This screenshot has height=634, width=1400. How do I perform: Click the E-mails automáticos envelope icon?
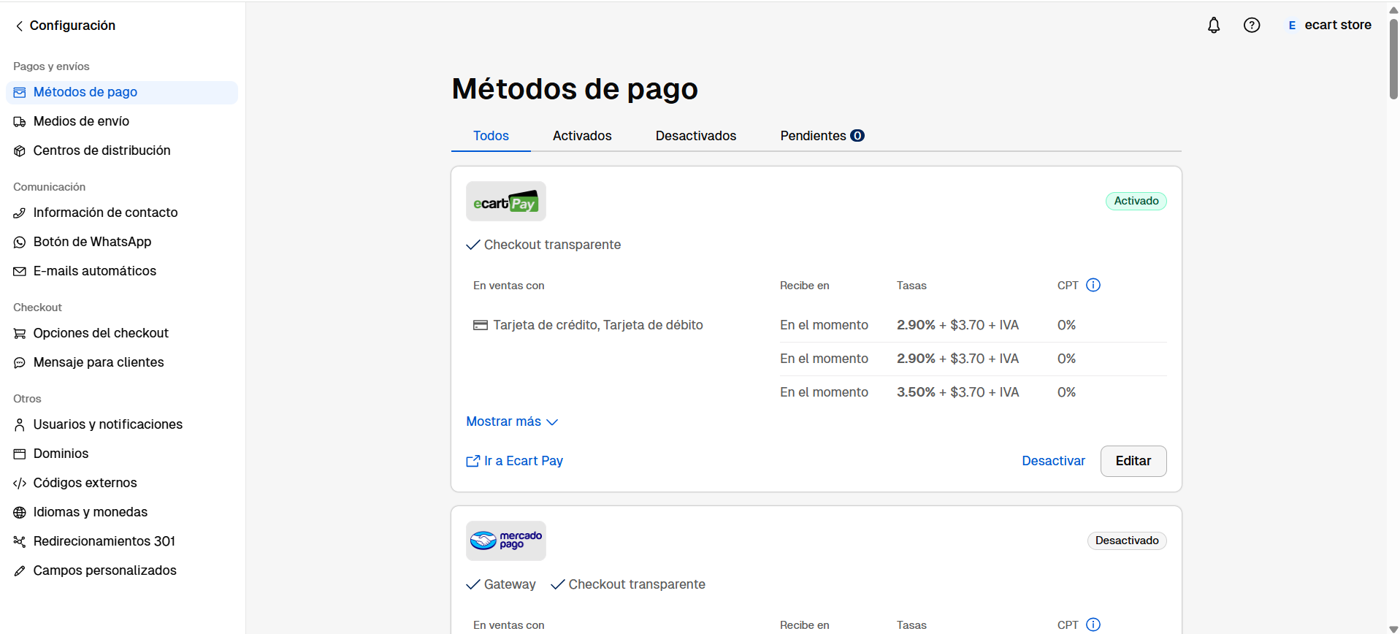[x=20, y=272]
